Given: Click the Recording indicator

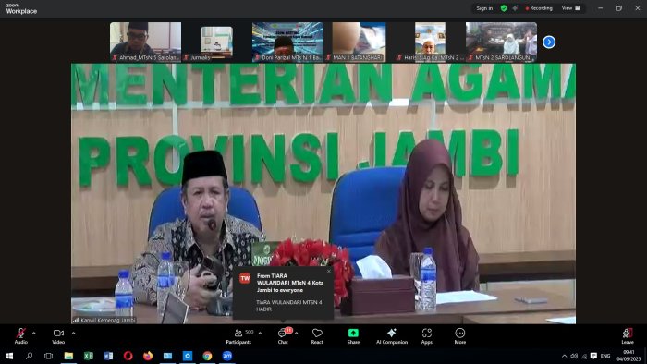Looking at the screenshot, I should point(539,8).
